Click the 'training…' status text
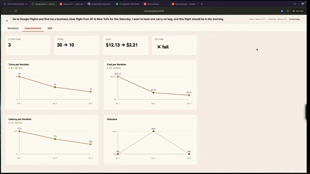 [x=294, y=19]
